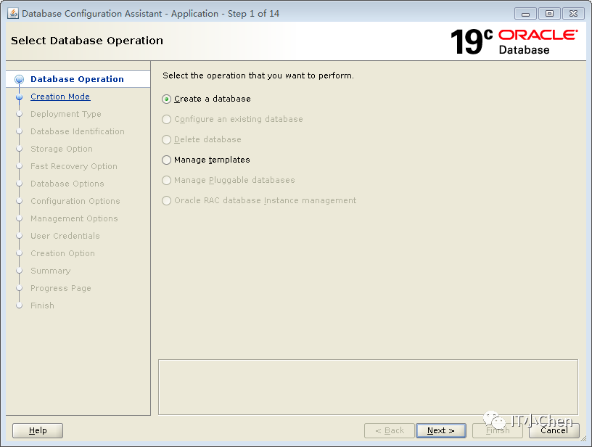Click the Management Options step label
The height and width of the screenshot is (447, 592).
coord(74,218)
